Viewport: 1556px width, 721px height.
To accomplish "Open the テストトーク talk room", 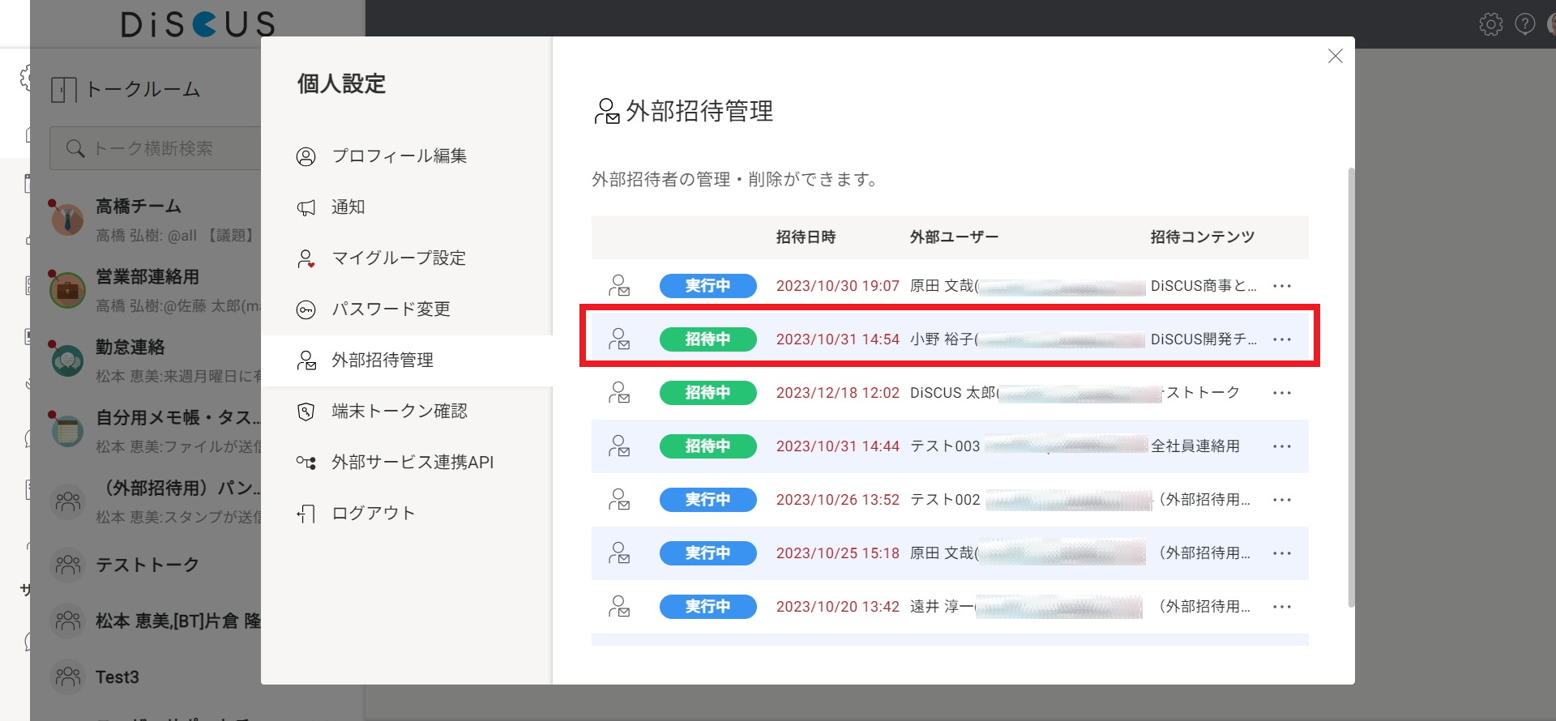I will 154,565.
